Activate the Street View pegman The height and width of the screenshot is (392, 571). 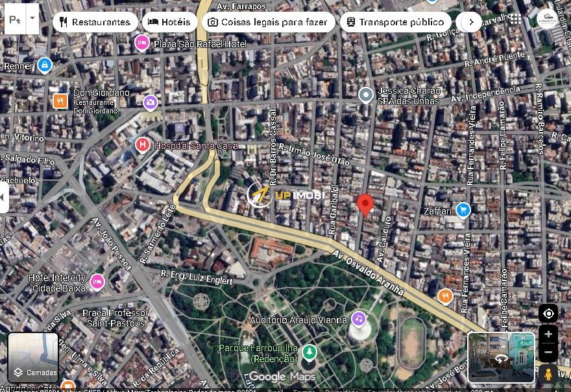pyautogui.click(x=548, y=374)
